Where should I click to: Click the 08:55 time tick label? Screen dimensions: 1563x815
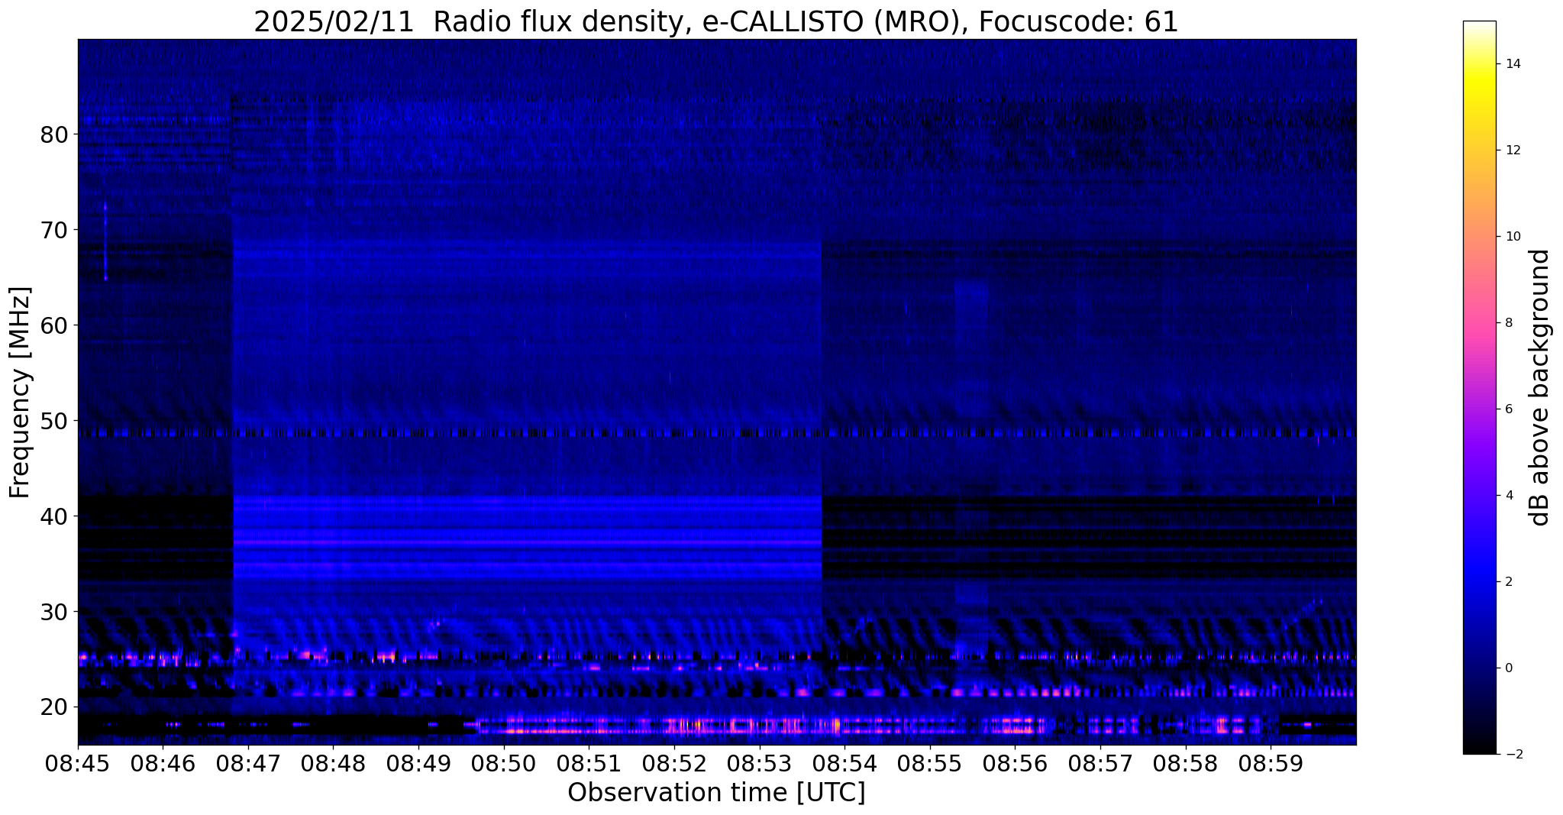929,763
